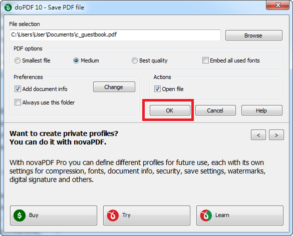Viewport: 293px width, 236px height.
Task: Enable Embed all used fonts
Action: click(x=205, y=60)
